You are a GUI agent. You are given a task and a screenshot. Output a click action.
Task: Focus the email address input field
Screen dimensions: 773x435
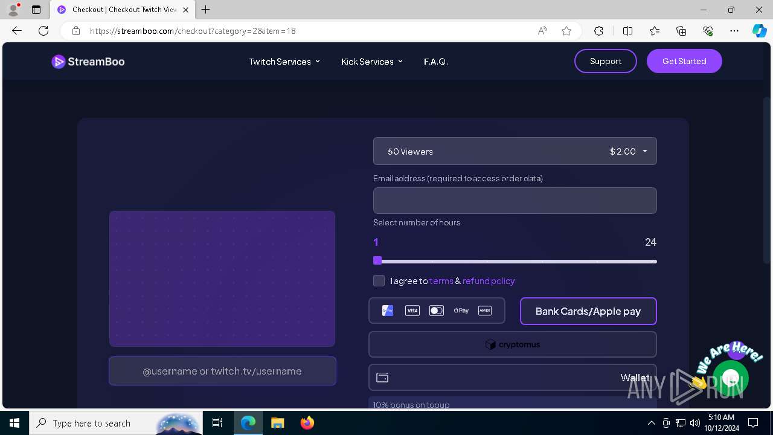[x=515, y=201]
